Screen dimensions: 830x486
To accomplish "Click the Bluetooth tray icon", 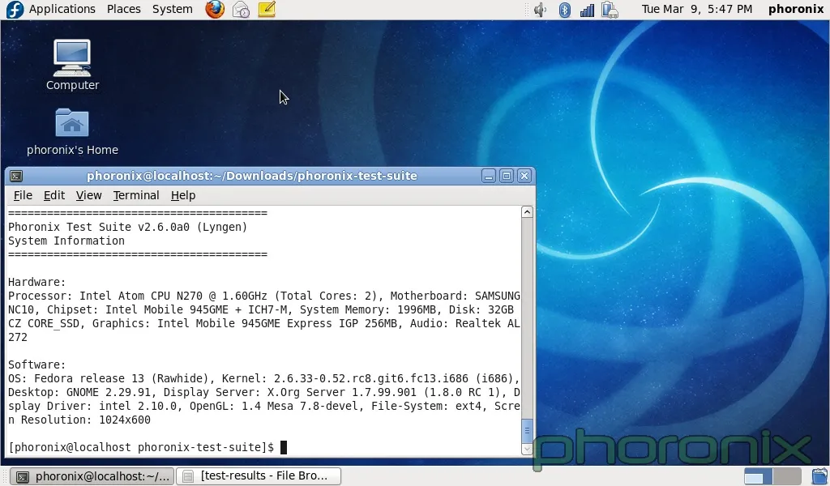I will coord(565,10).
